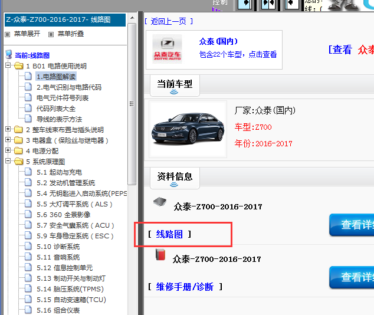
Task: Click the '菜单展开' expand-all control
Action: [27, 34]
